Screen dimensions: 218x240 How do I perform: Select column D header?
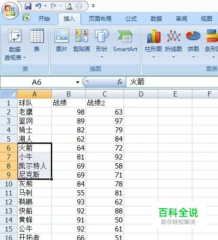pyautogui.click(x=141, y=94)
